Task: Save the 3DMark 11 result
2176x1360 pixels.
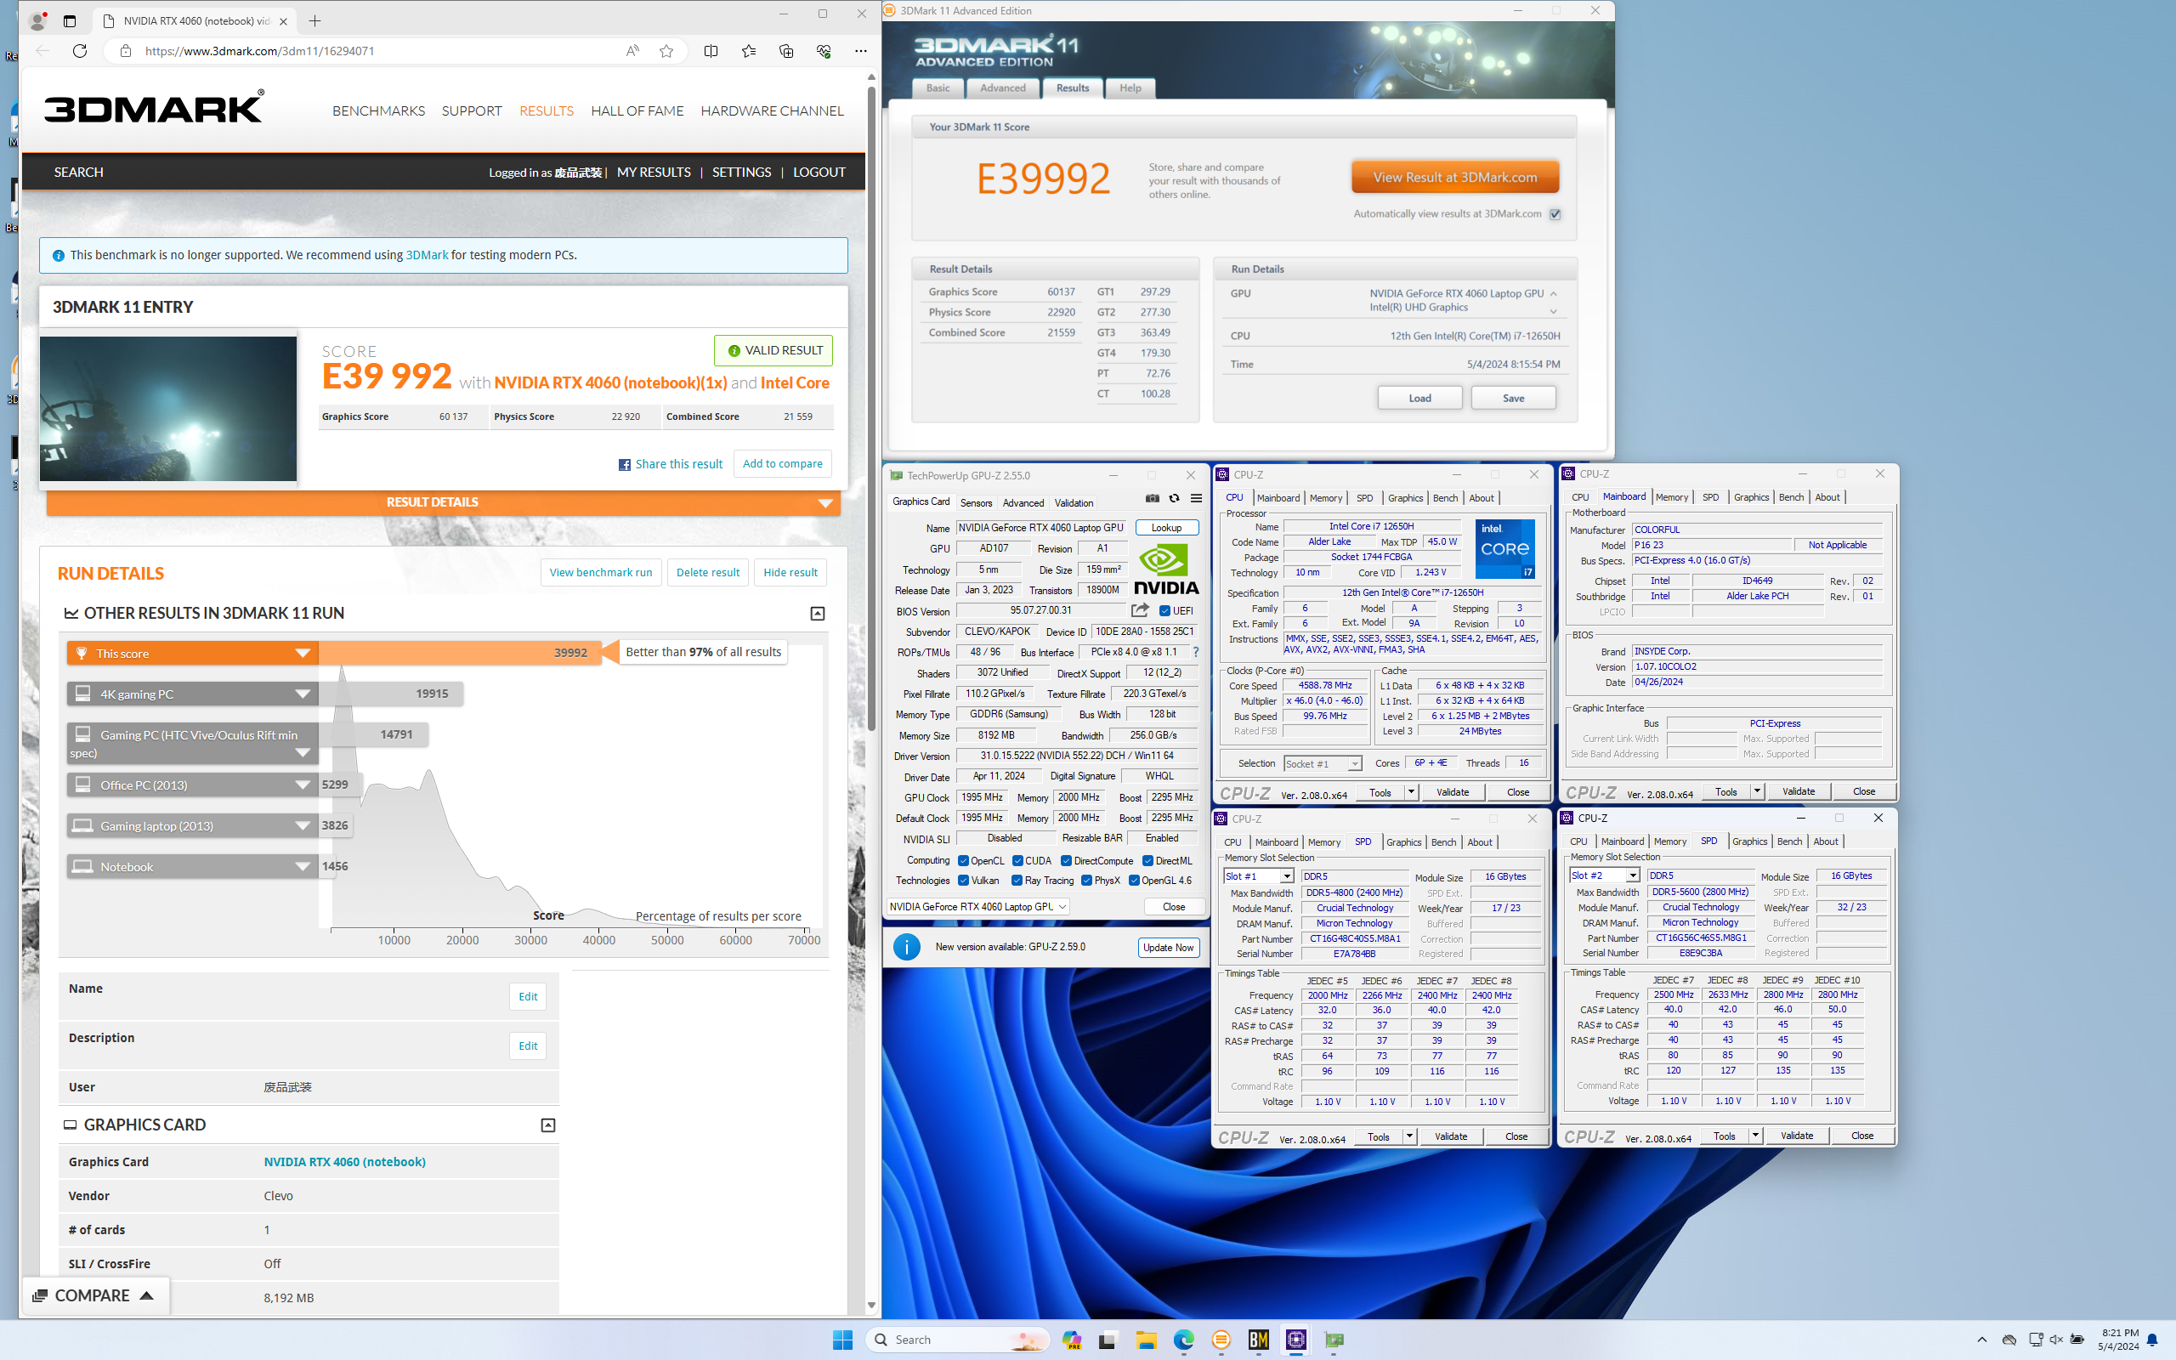Action: pos(1512,398)
